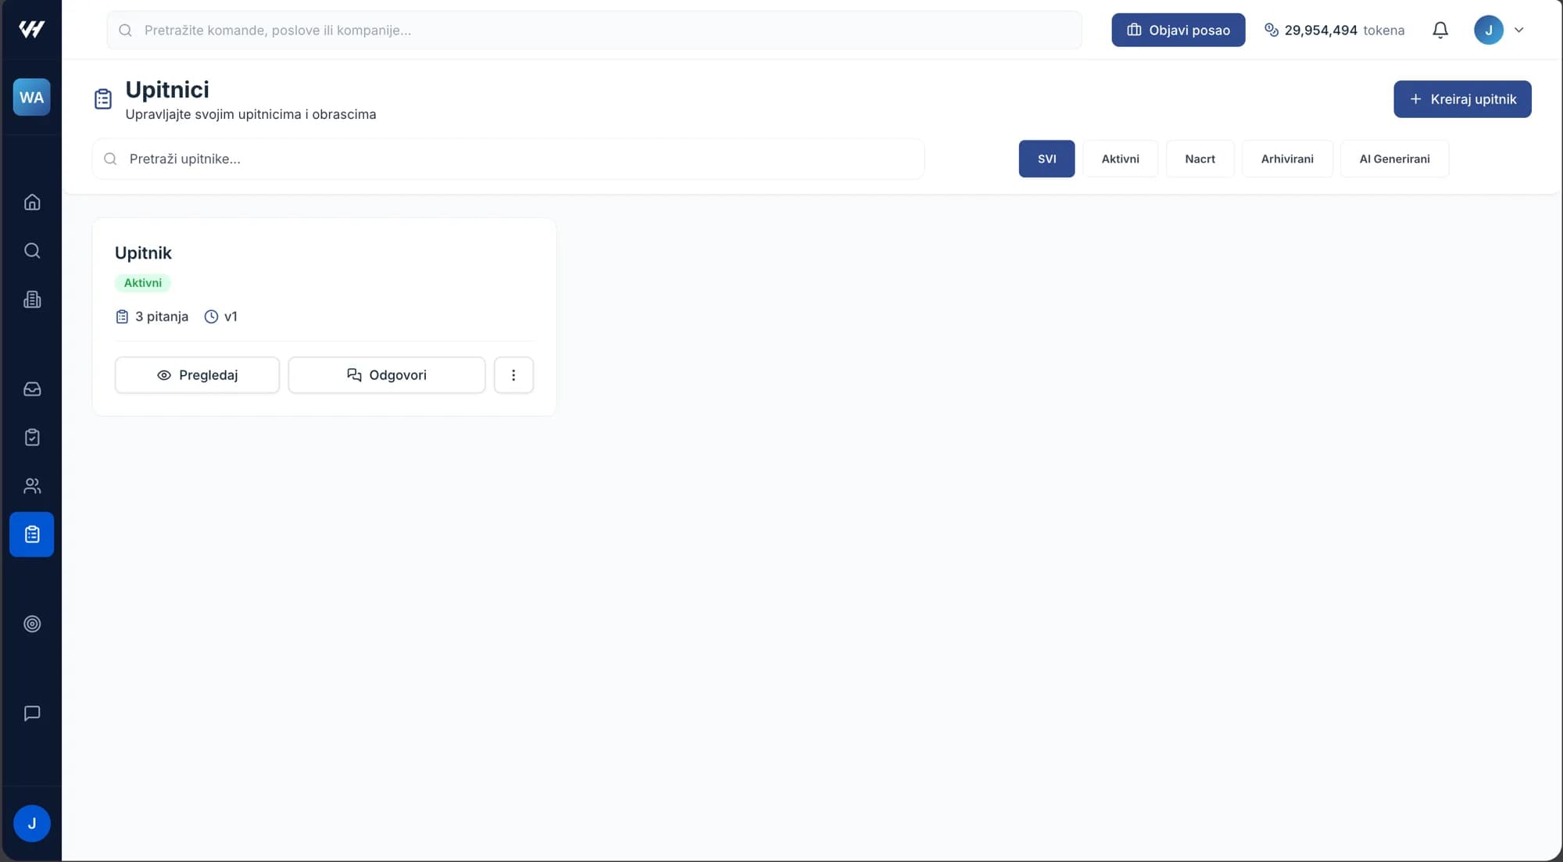Open the token balance 29,954,494 tokena

click(x=1334, y=30)
